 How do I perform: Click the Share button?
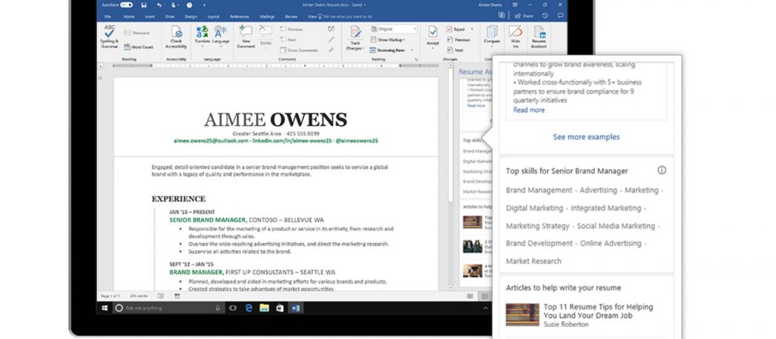tap(525, 16)
